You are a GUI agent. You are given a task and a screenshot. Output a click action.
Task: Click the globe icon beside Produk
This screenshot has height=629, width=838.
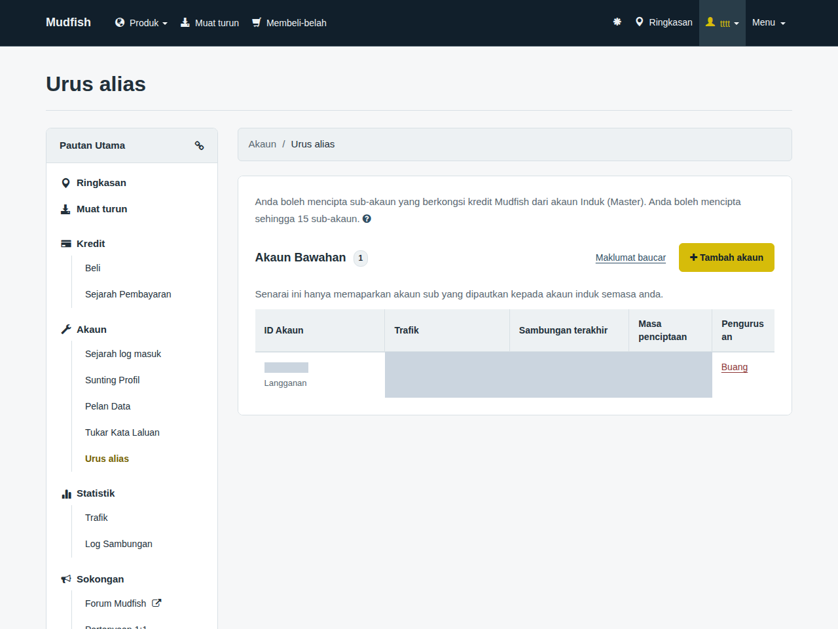pyautogui.click(x=120, y=22)
